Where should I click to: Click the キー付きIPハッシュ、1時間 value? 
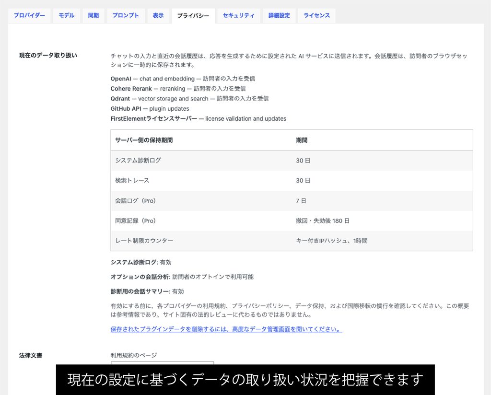tap(332, 241)
